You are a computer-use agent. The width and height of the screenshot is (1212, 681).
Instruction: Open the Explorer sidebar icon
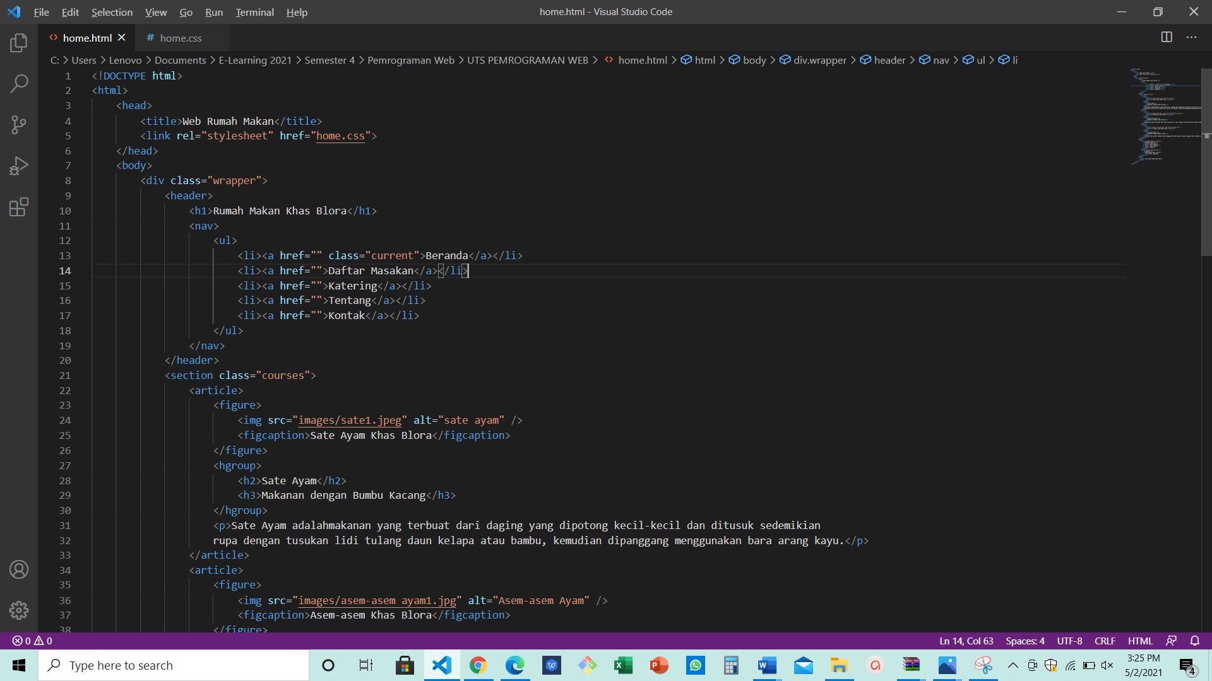(19, 43)
